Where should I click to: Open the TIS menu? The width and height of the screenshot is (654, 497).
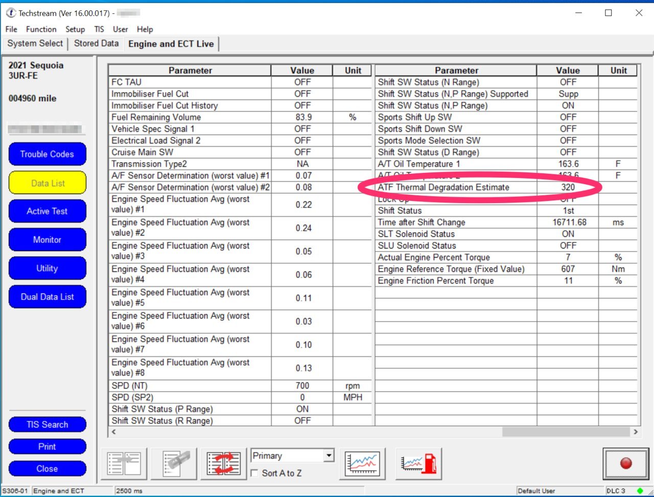coord(99,29)
